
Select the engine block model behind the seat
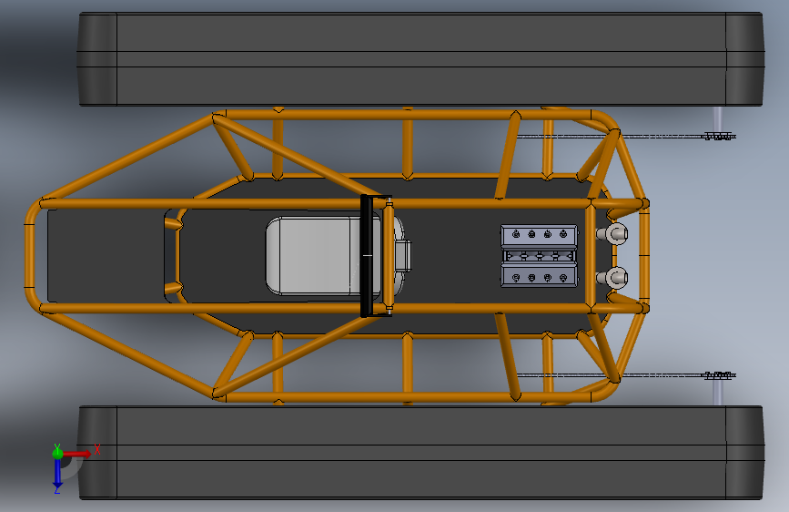[539, 256]
